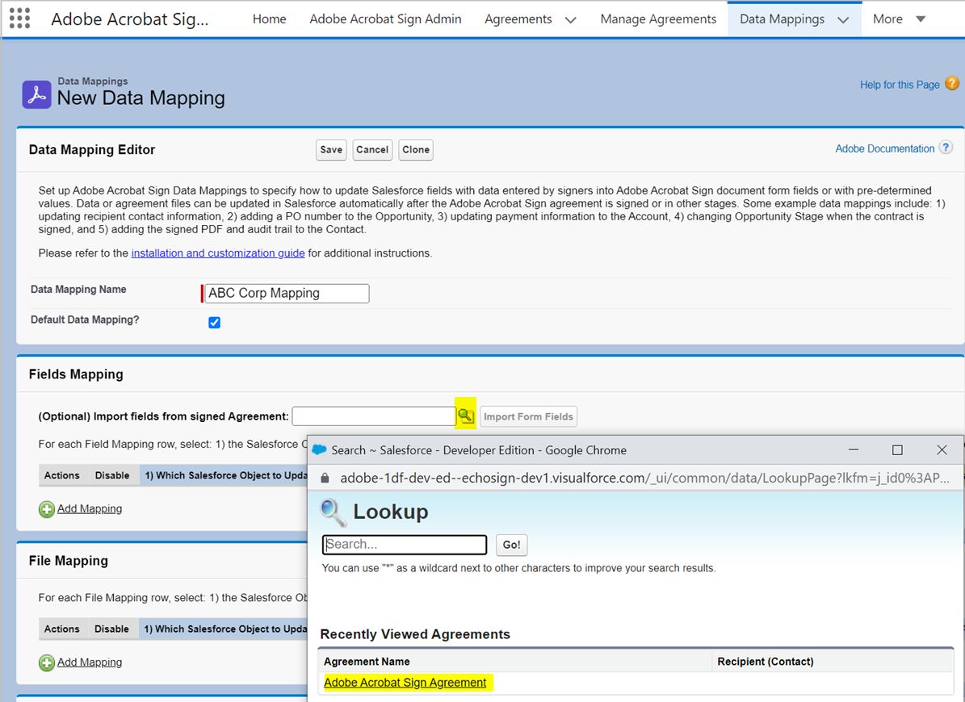The width and height of the screenshot is (965, 702).
Task: Click the Data Mapping Name input field
Action: point(287,293)
